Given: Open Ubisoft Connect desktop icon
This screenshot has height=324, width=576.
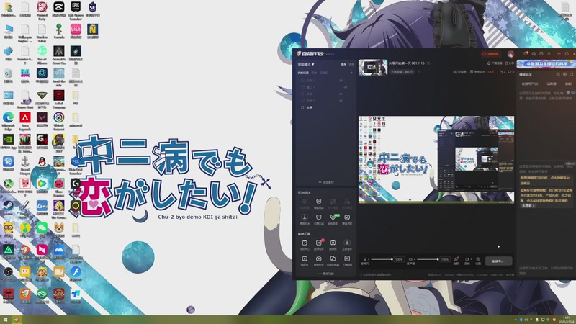Looking at the screenshot, I should [x=59, y=121].
